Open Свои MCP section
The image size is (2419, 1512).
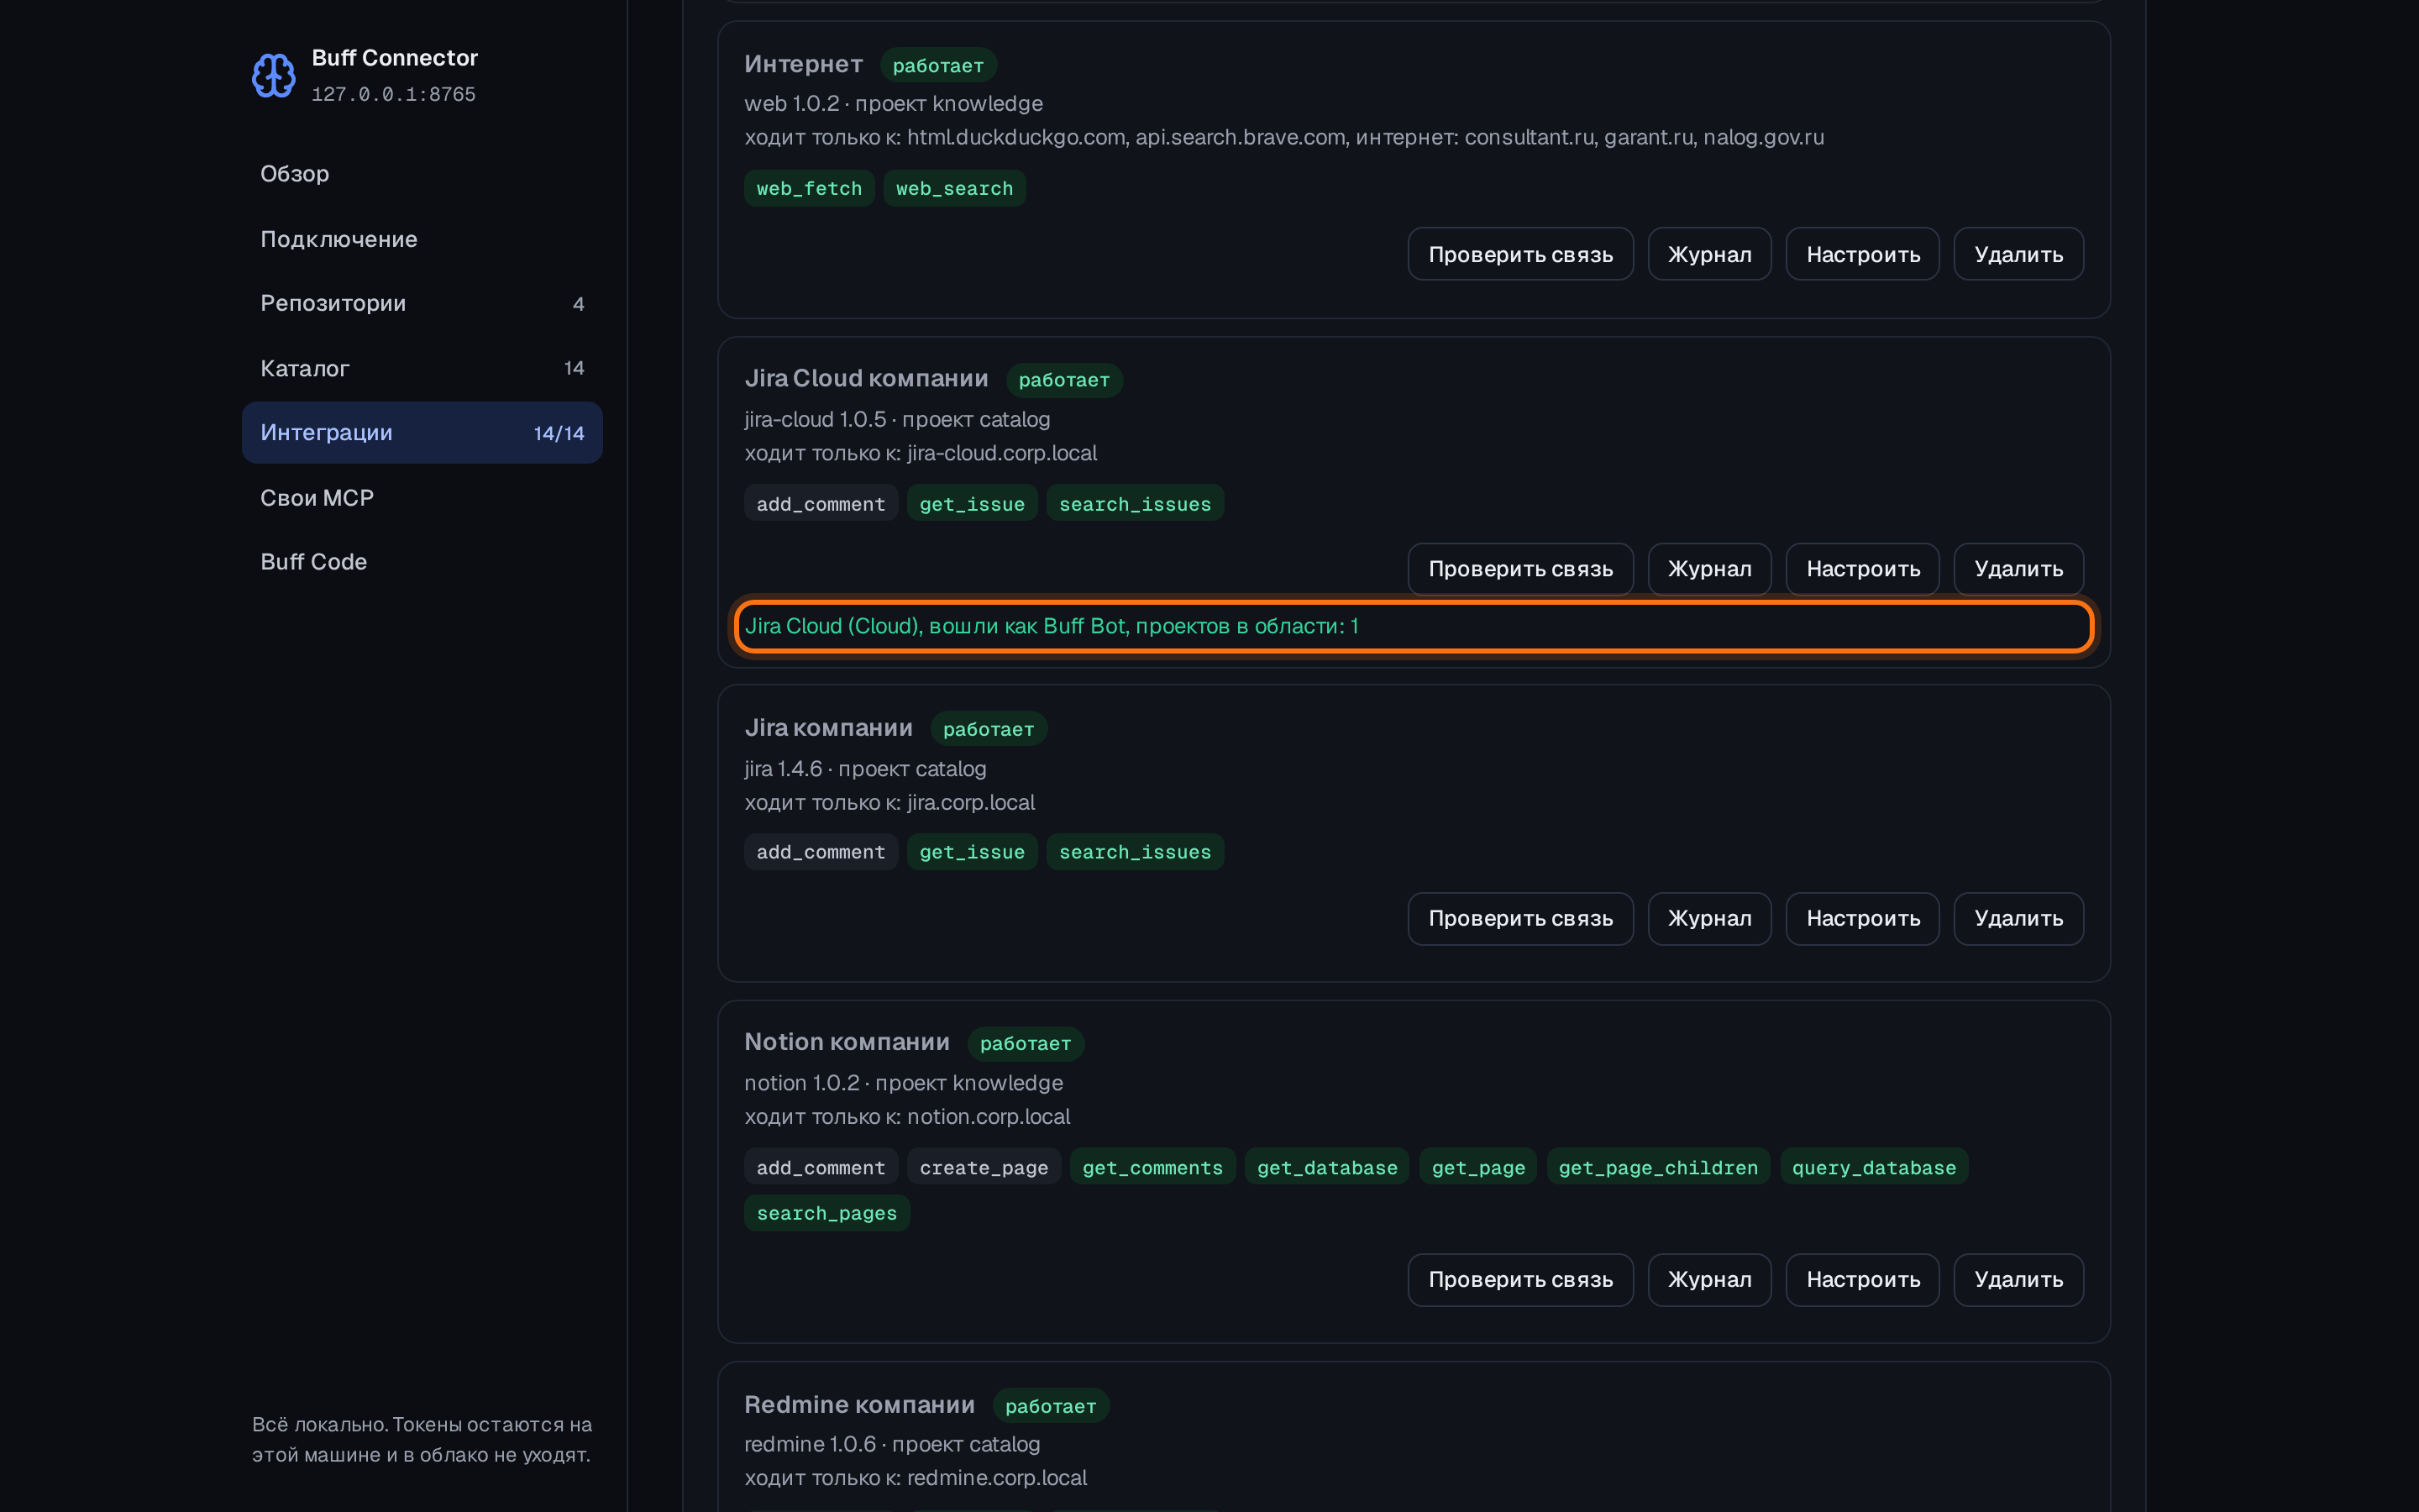pyautogui.click(x=422, y=498)
